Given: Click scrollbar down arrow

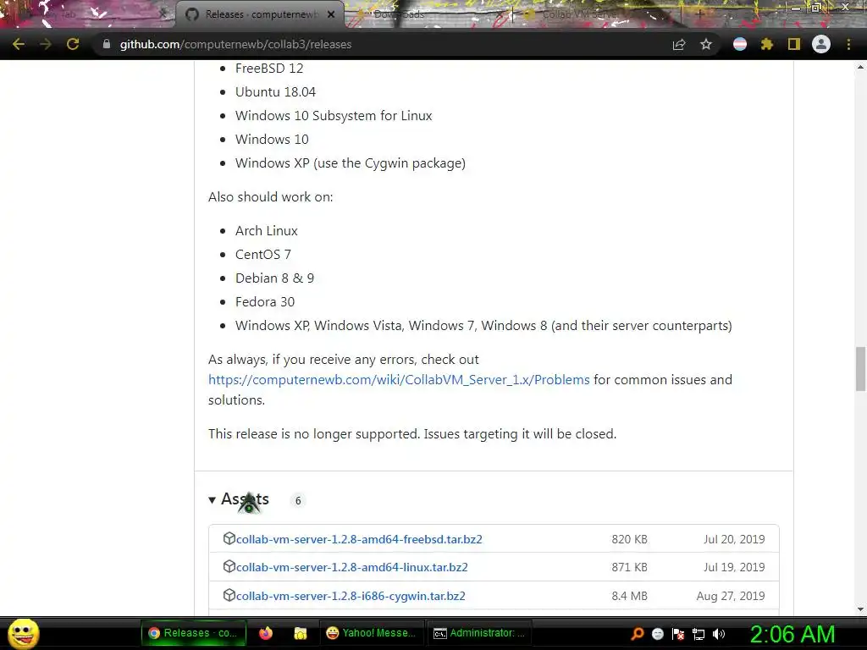Looking at the screenshot, I should (x=860, y=609).
